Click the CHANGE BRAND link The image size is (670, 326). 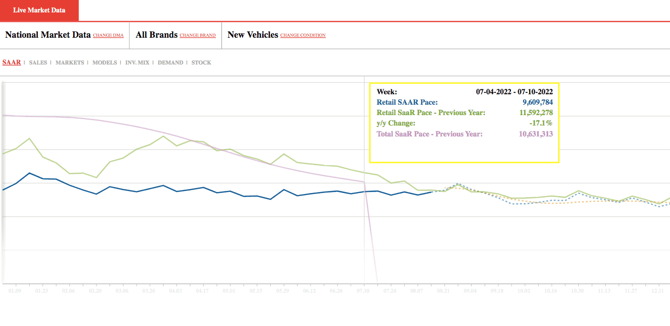[x=197, y=35]
